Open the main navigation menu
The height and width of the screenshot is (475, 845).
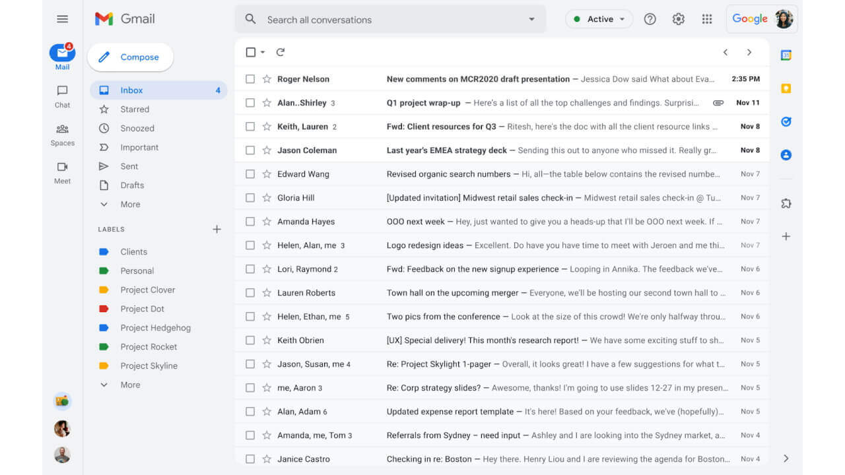click(x=62, y=18)
